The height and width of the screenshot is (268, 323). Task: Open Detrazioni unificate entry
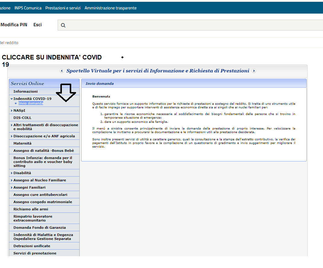[32, 246]
